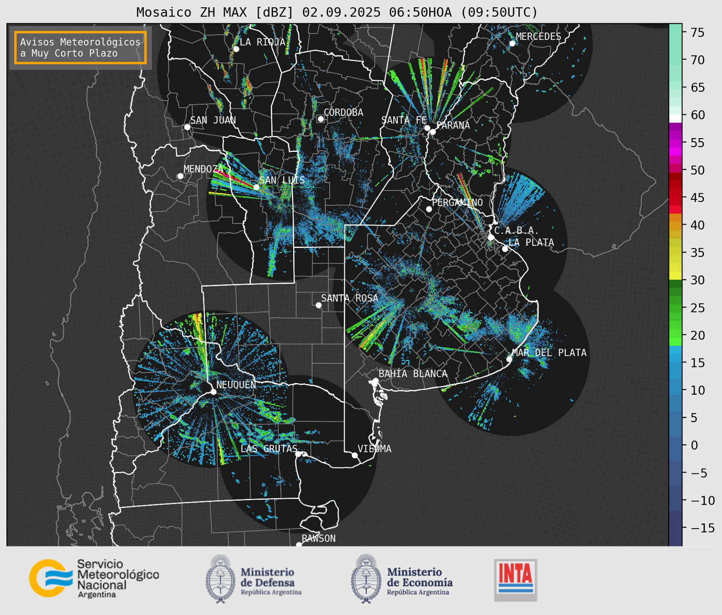
Task: Click the SANTA FE city marker dot
Action: tap(427, 128)
